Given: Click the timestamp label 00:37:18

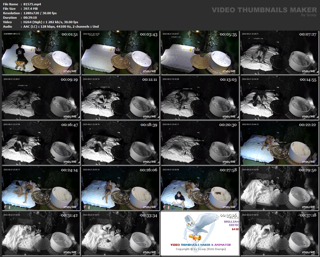Looking at the screenshot, I should point(308,215).
